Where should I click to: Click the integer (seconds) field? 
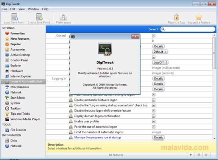[x=163, y=73]
